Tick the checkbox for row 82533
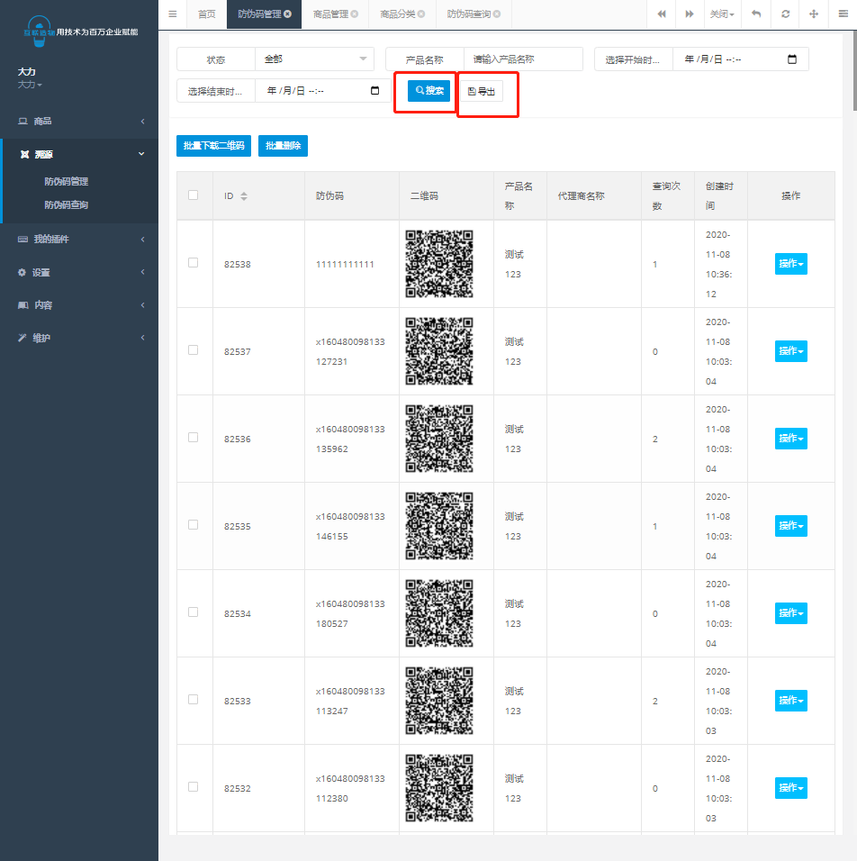857x861 pixels. 194,699
